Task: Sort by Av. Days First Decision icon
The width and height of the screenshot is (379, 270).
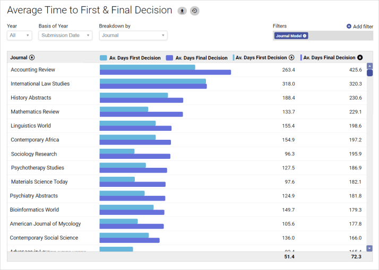Action: tap(291, 58)
